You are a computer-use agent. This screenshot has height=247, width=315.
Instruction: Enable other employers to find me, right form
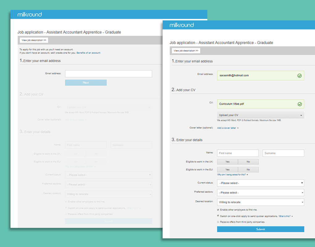(218, 210)
